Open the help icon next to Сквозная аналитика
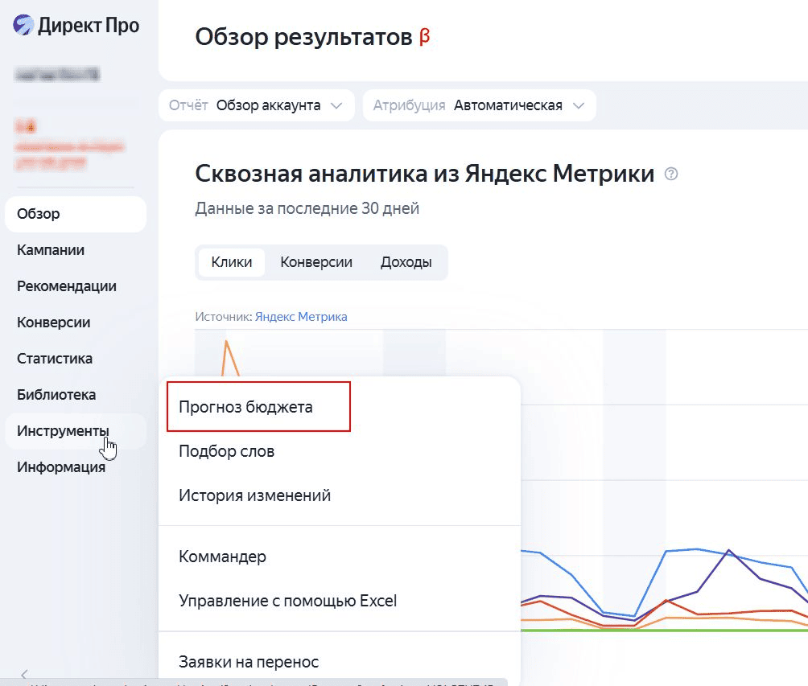The image size is (808, 686). point(671,174)
